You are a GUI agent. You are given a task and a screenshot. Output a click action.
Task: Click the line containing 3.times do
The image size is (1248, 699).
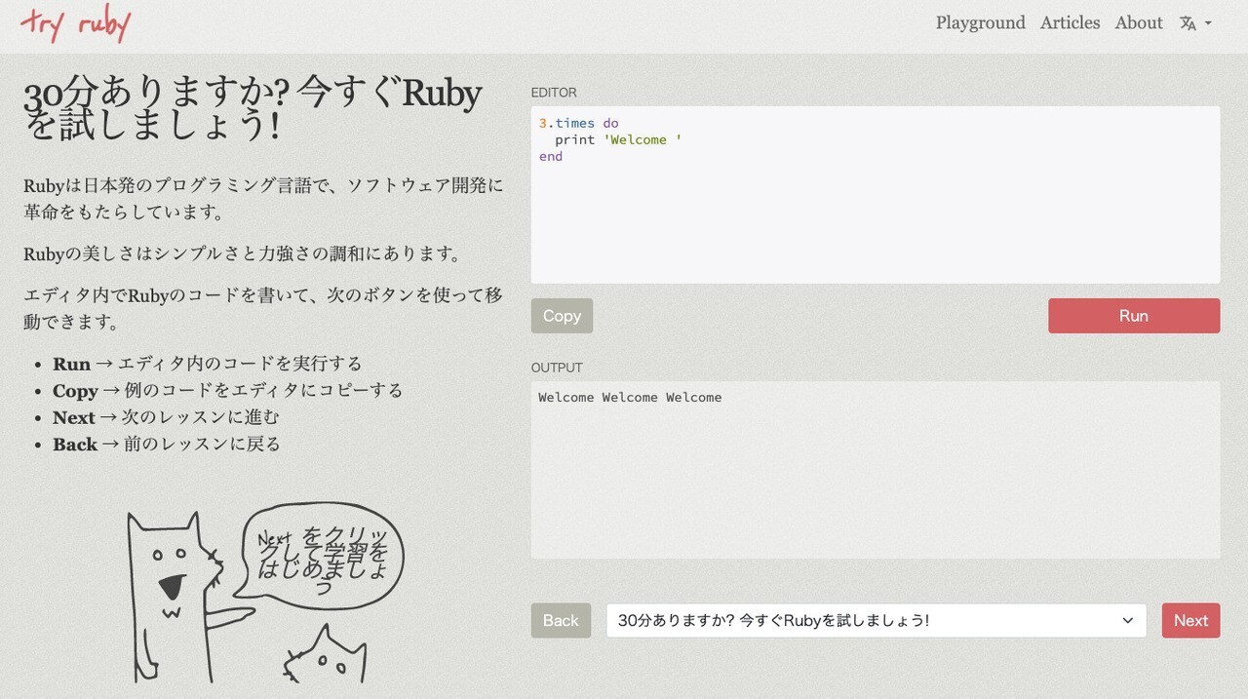[578, 123]
